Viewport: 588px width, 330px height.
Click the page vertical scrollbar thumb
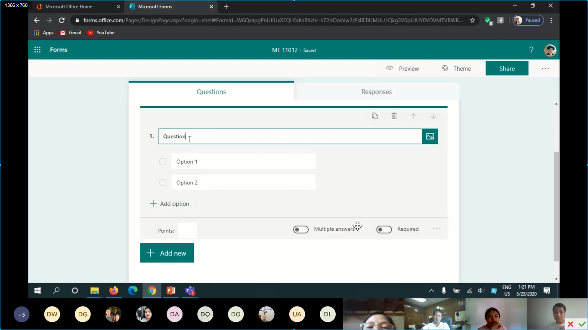[556, 206]
